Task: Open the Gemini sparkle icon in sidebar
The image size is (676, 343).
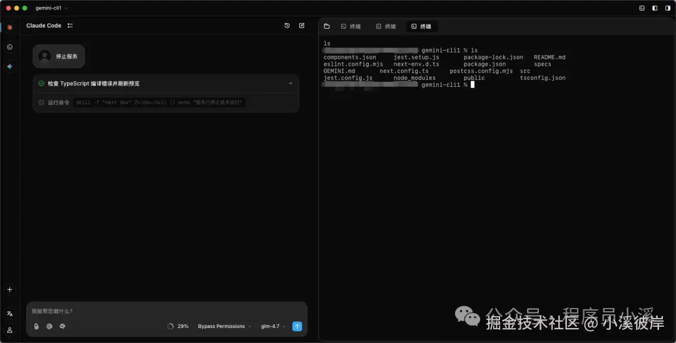Action: pyautogui.click(x=9, y=67)
